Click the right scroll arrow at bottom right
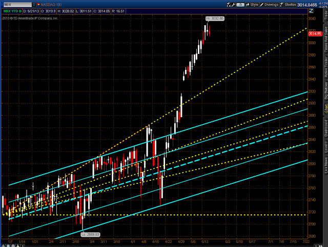 [x=316, y=246]
